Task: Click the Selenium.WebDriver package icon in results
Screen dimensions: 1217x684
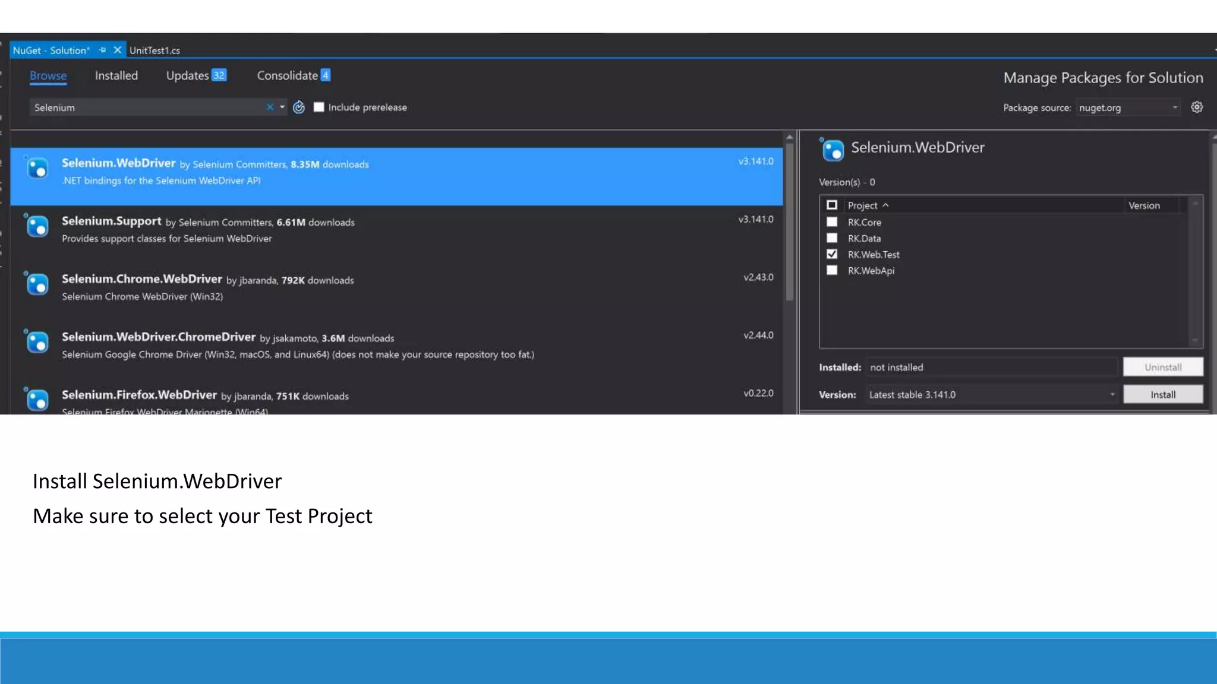Action: (x=37, y=168)
